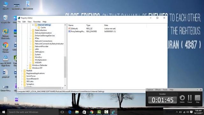Image resolution: width=204 pixels, height=115 pixels.
Task: Select the ProxySettingsPe... DWORD value icon
Action: [69, 31]
